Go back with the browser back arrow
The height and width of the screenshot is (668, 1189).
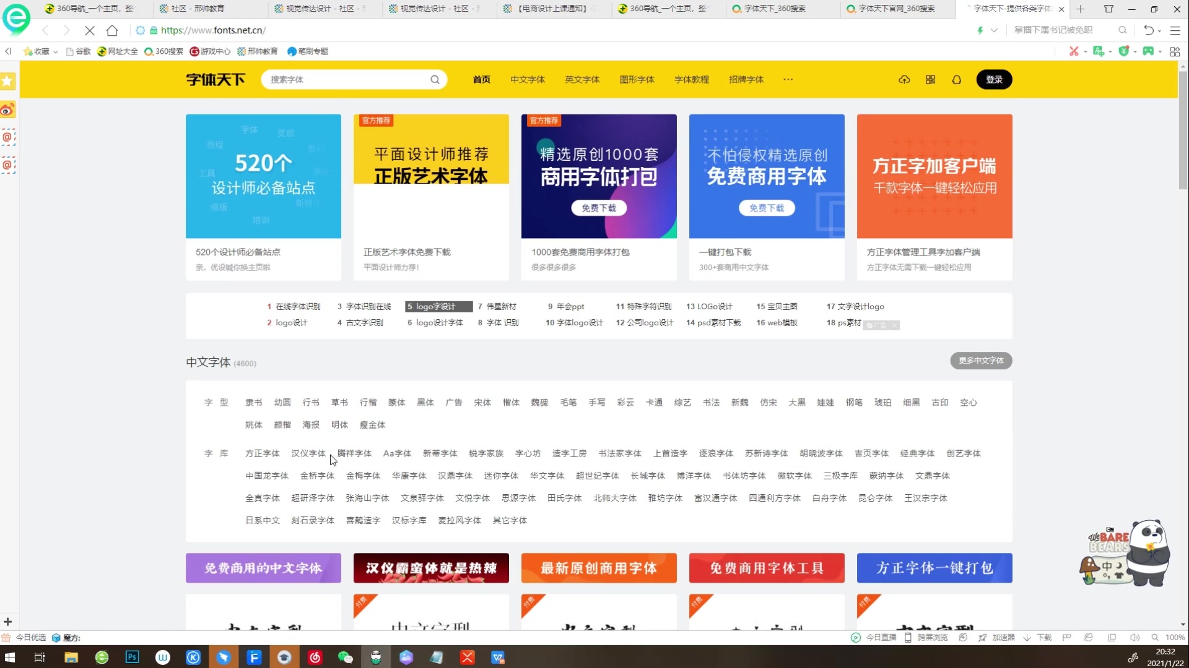tap(45, 30)
